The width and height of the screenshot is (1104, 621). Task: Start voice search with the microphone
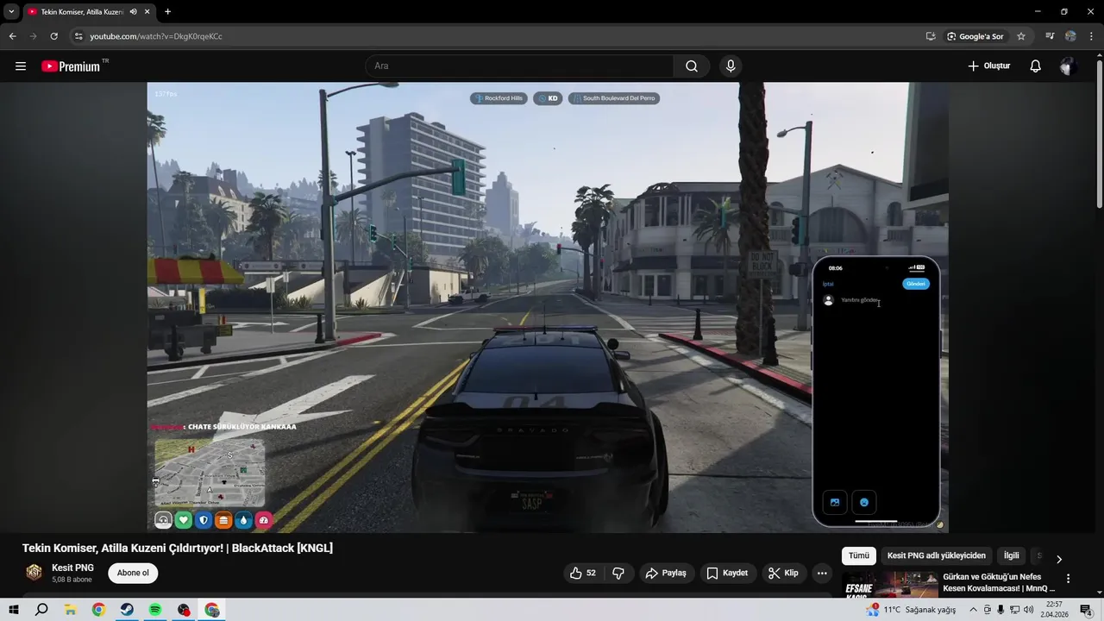click(731, 66)
